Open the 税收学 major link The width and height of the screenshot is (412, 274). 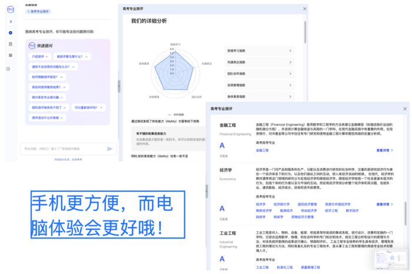coord(278,217)
